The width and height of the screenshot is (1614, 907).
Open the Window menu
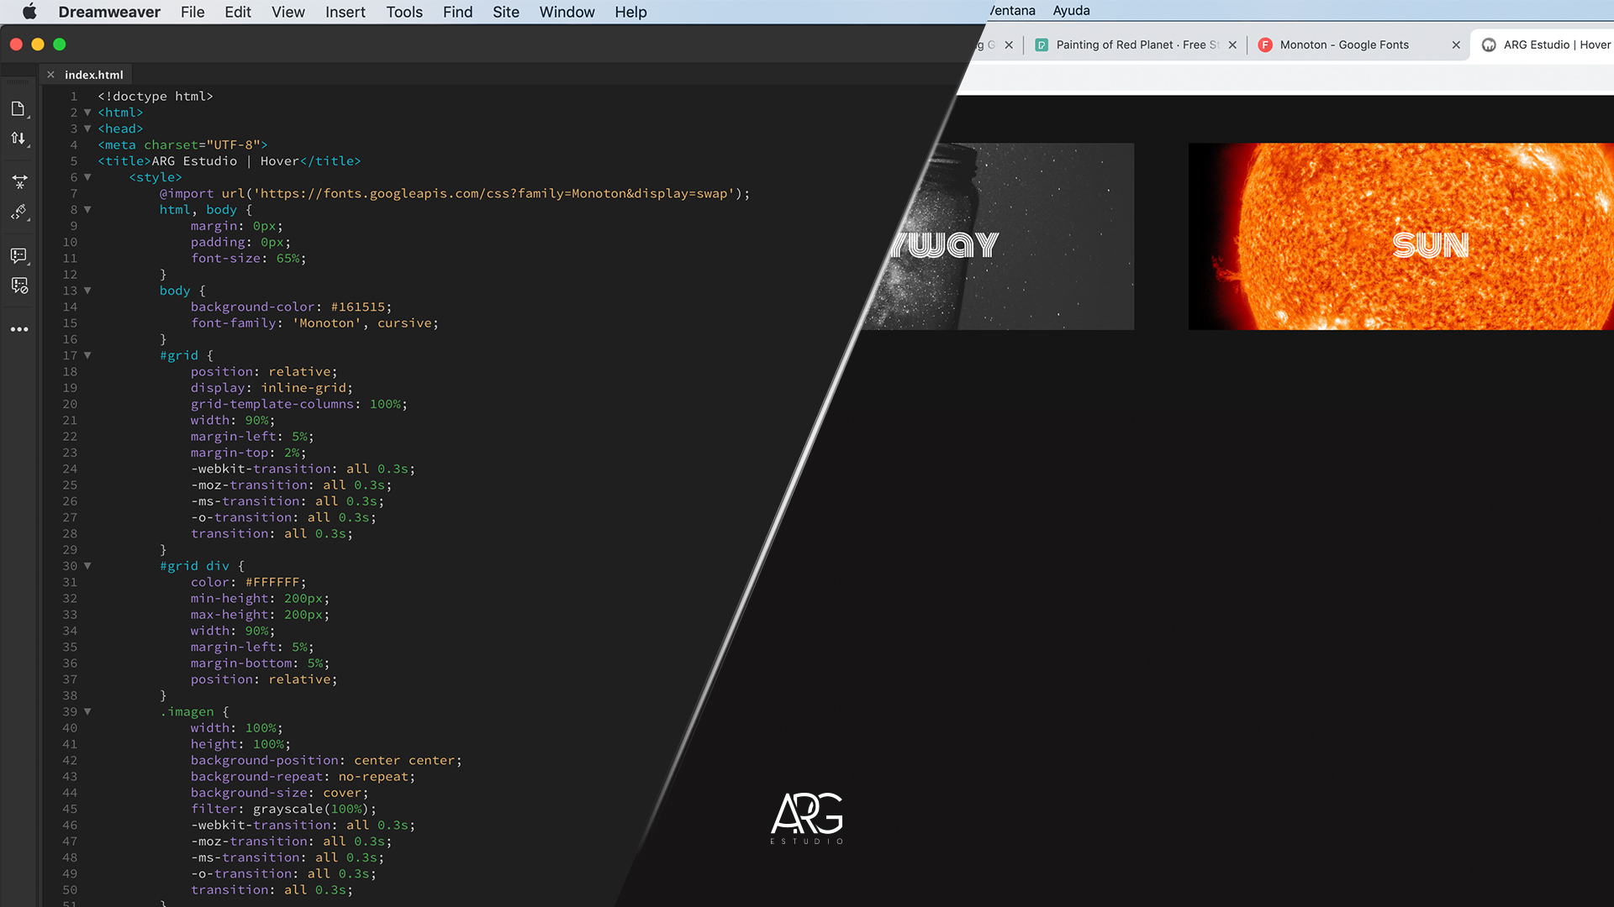coord(567,12)
